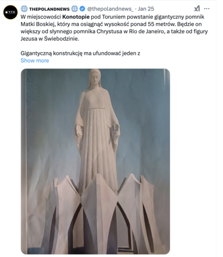This screenshot has height=257, width=223.
Task: Click the text 'Rio de Janeiro'
Action: click(146, 31)
